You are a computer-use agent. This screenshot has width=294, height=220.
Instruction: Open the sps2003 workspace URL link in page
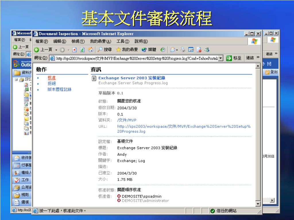[x=184, y=129]
